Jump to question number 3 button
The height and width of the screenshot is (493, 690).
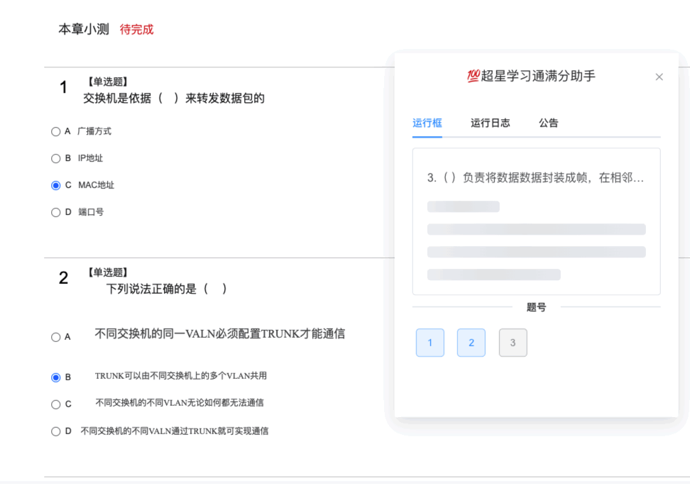[513, 343]
